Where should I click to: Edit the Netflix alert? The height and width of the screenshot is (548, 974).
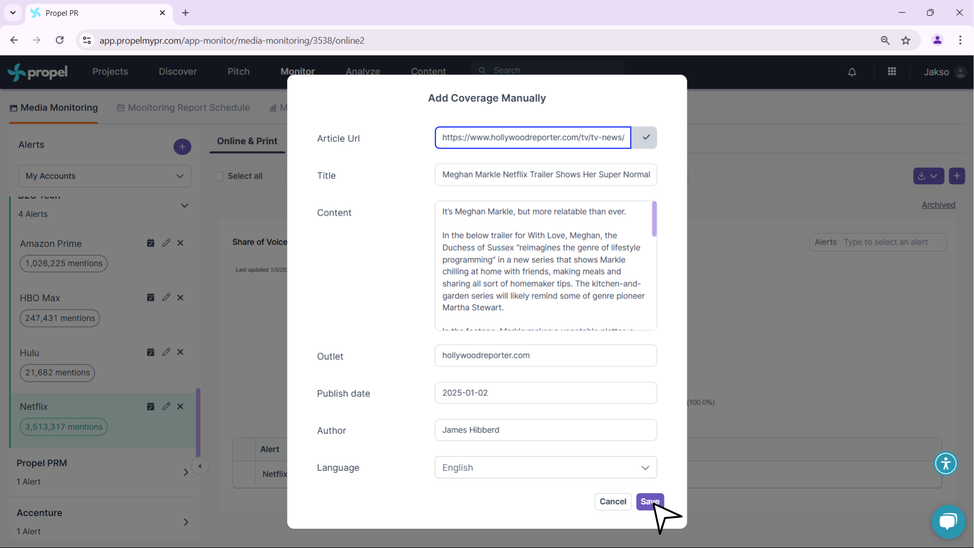[166, 406]
